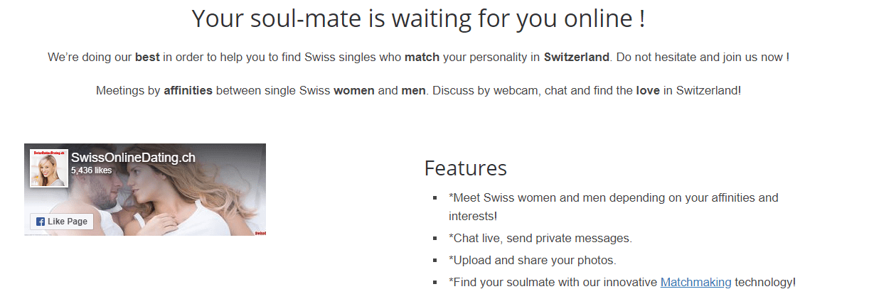Click the bullet before 'Upload and share' item

434,261
